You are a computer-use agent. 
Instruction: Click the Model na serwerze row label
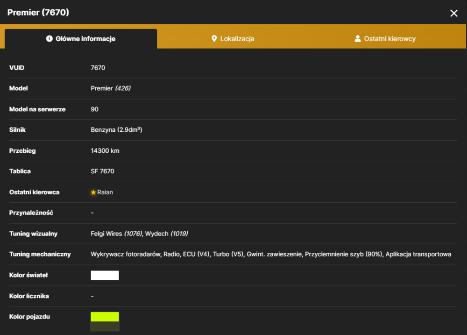click(37, 109)
